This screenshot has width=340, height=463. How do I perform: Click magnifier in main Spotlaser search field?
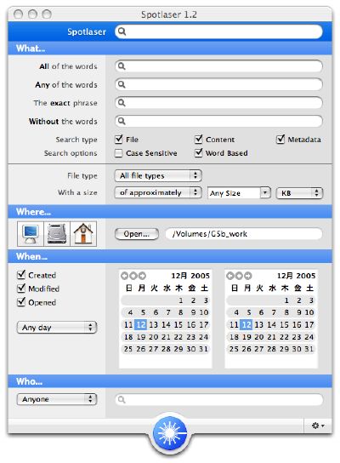122,31
